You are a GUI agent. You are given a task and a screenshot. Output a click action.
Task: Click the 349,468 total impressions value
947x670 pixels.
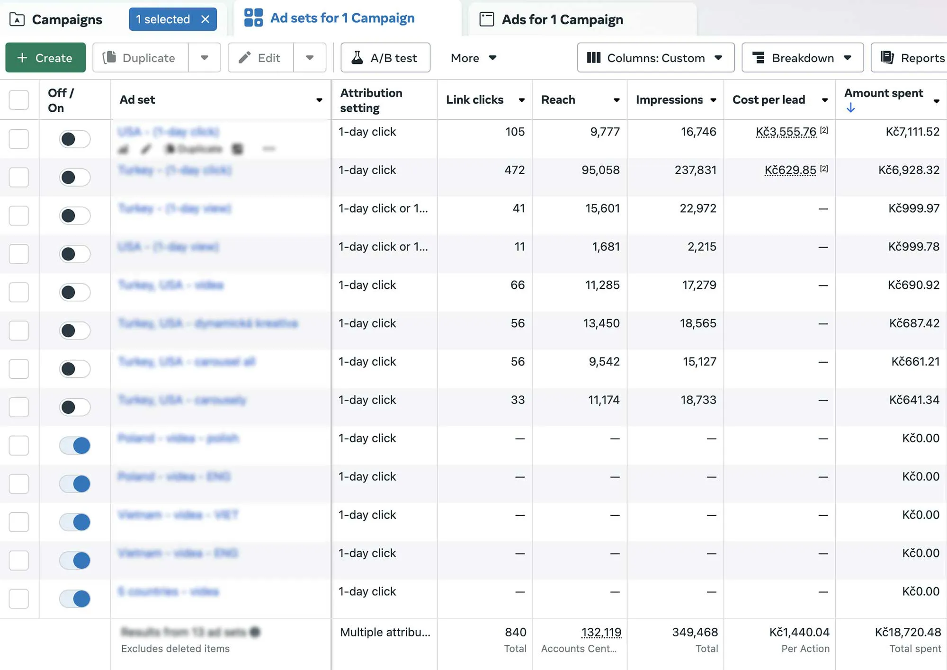point(695,632)
